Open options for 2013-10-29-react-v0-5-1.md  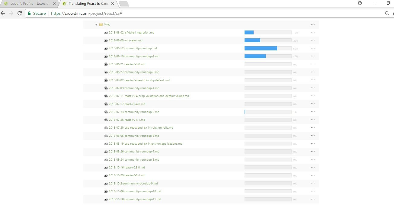coord(313,175)
